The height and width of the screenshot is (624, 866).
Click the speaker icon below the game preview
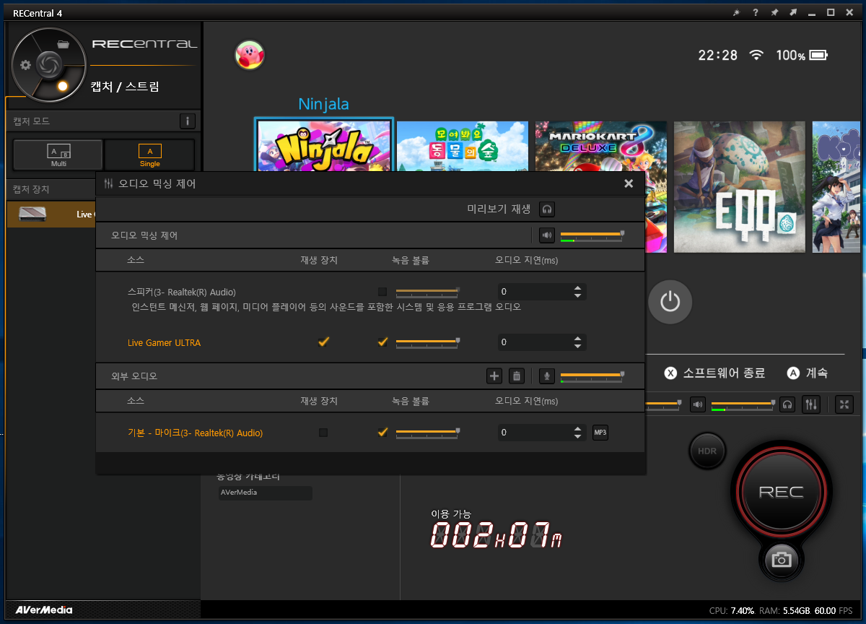click(697, 404)
